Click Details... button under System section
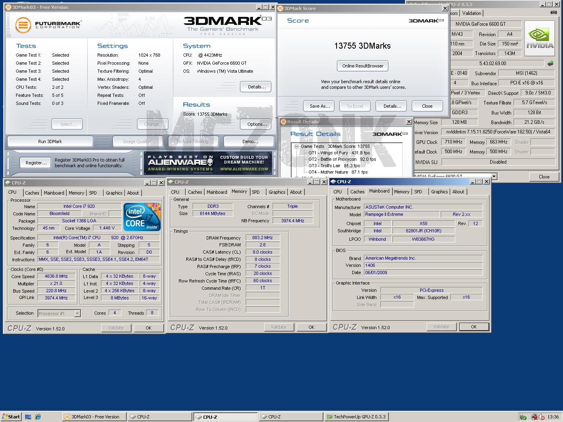This screenshot has height=422, width=563. coord(257,87)
